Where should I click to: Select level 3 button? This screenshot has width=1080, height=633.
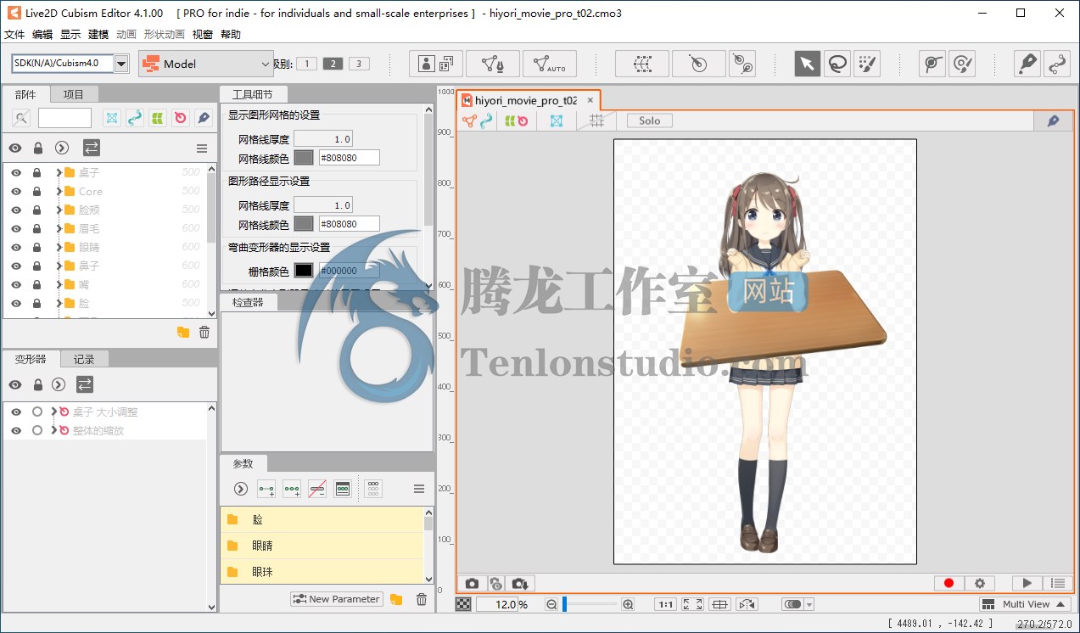[x=359, y=64]
